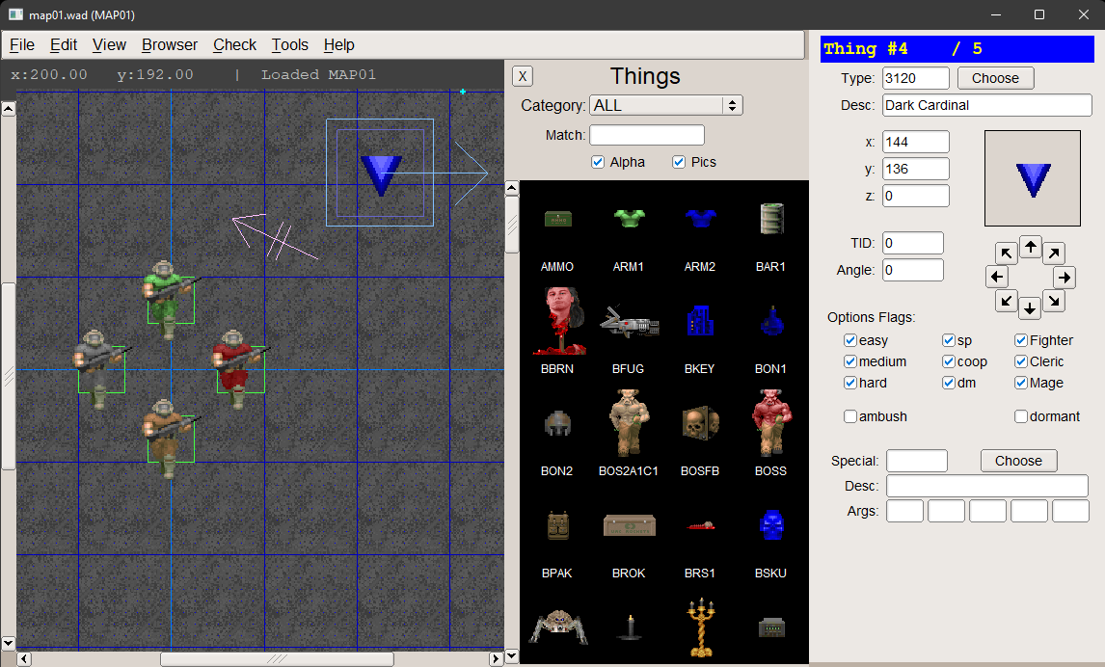
Task: Select the red player start on map
Action: pyautogui.click(x=240, y=369)
